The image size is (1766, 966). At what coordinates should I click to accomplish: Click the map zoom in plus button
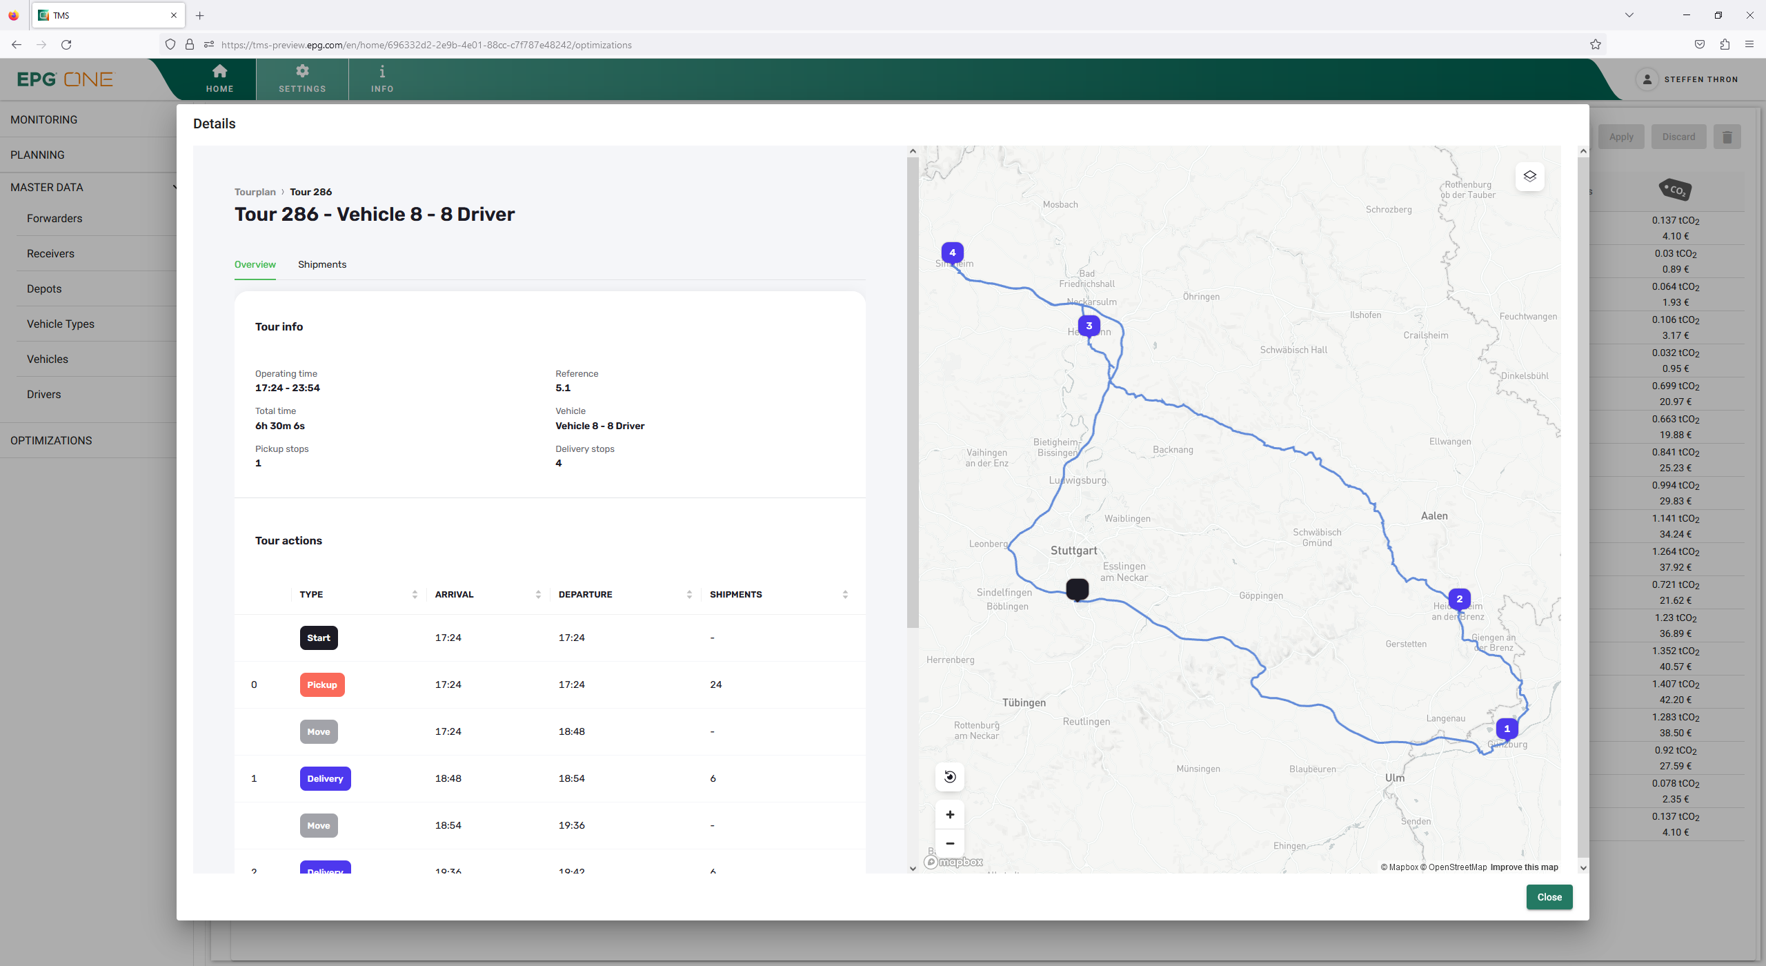(x=950, y=815)
